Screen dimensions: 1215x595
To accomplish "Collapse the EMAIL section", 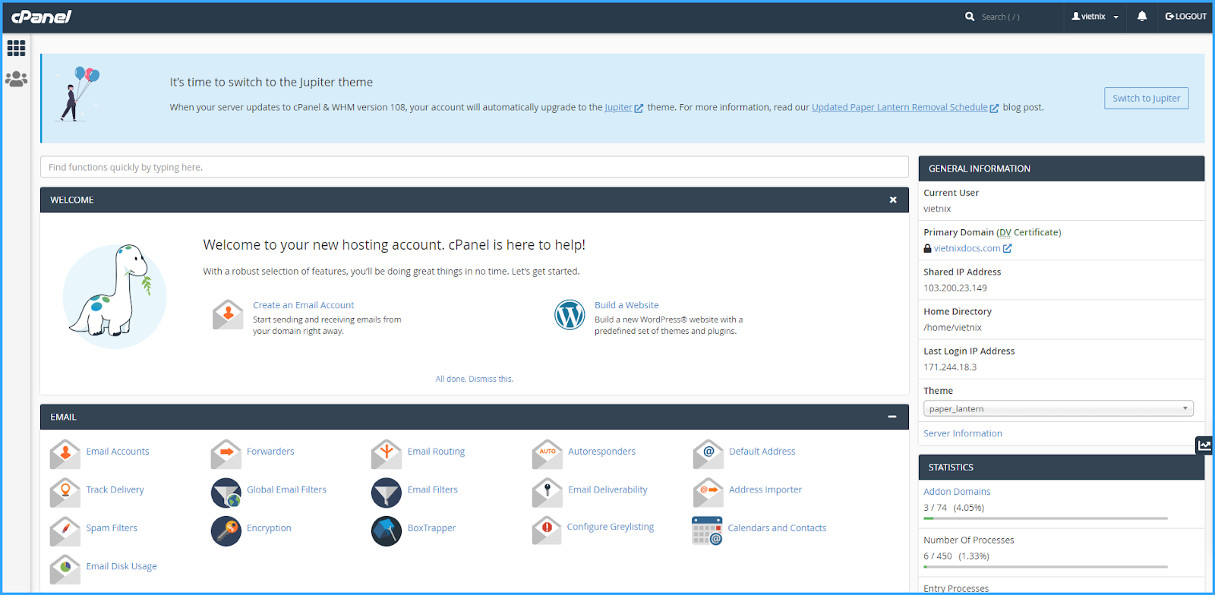I will tap(892, 417).
